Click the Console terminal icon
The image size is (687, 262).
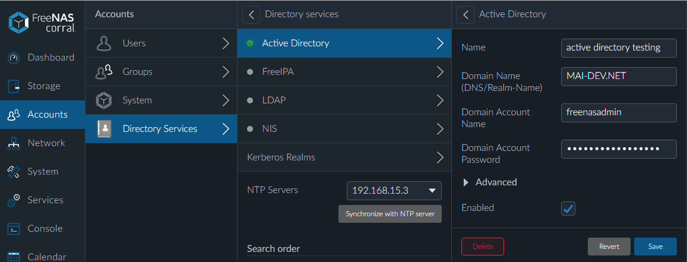pyautogui.click(x=14, y=229)
